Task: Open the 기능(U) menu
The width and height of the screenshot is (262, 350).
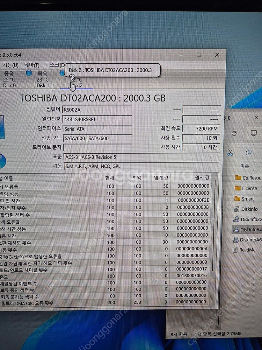Action: 10,65
